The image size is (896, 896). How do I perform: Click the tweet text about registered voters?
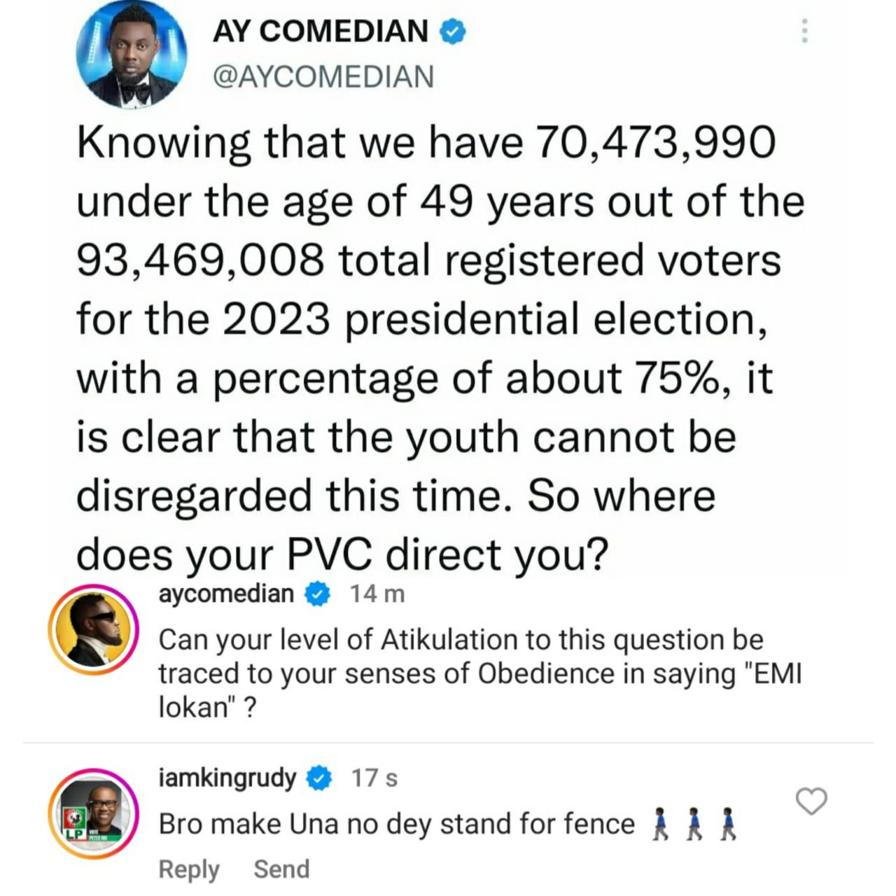[x=441, y=348]
